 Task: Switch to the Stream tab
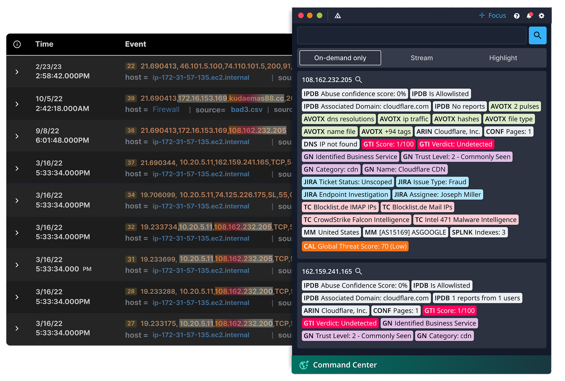(421, 58)
